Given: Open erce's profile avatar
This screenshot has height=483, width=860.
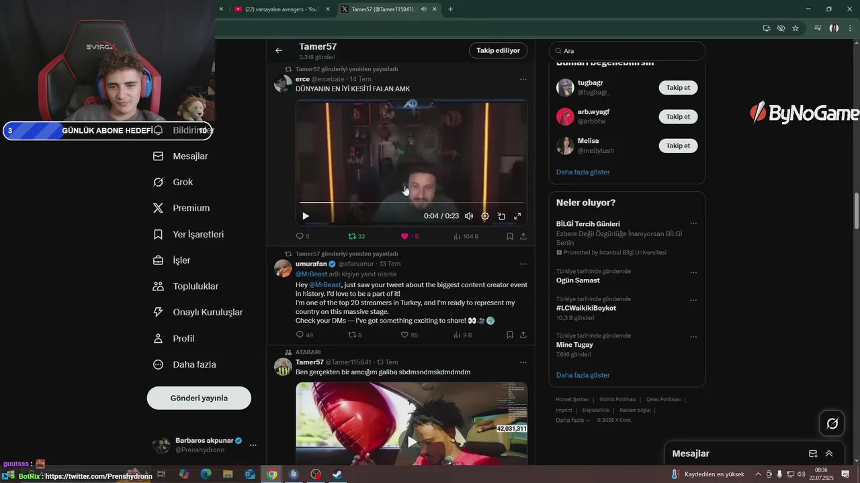Looking at the screenshot, I should coord(283,83).
